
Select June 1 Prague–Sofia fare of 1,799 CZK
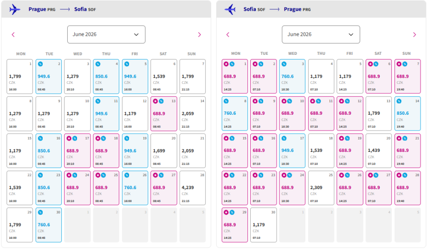(x=20, y=77)
